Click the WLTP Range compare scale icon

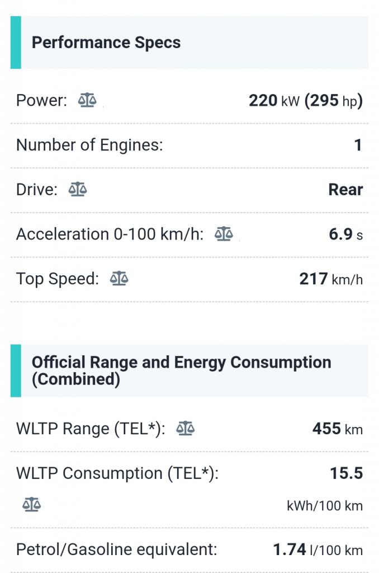pos(185,429)
